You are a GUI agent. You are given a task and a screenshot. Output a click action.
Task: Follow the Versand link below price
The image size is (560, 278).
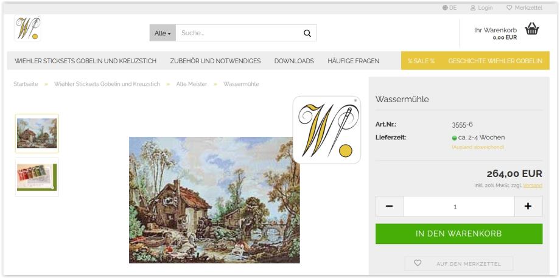point(533,186)
